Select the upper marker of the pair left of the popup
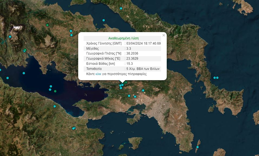This screenshot has height=156, width=259. pos(71,31)
